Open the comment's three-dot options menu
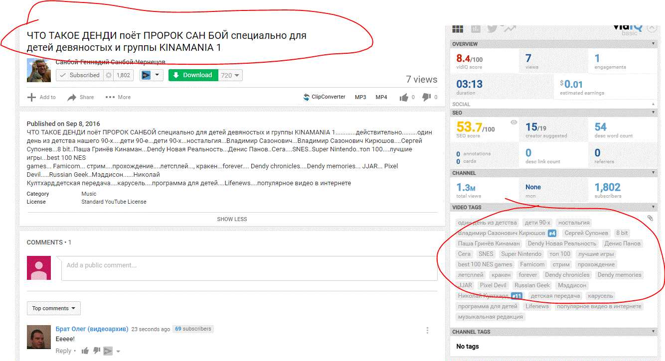The height and width of the screenshot is (361, 665). click(x=427, y=330)
